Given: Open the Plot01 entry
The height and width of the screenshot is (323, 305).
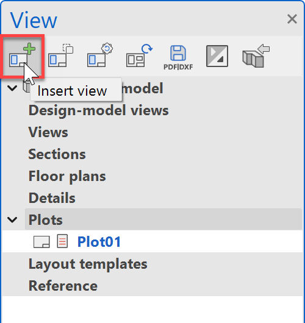Looking at the screenshot, I should 99,241.
